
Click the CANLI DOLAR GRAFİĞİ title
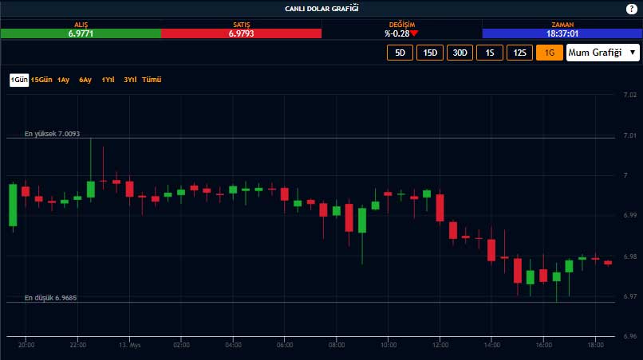tap(321, 9)
